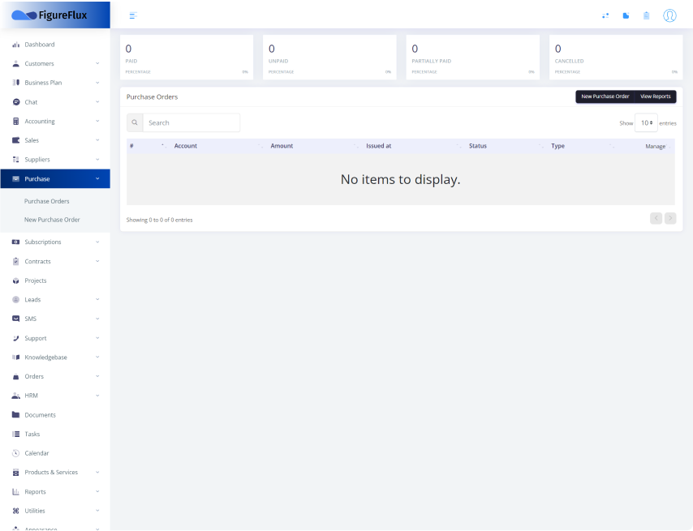
Task: Click the Documents folder icon in sidebar
Action: click(x=16, y=415)
